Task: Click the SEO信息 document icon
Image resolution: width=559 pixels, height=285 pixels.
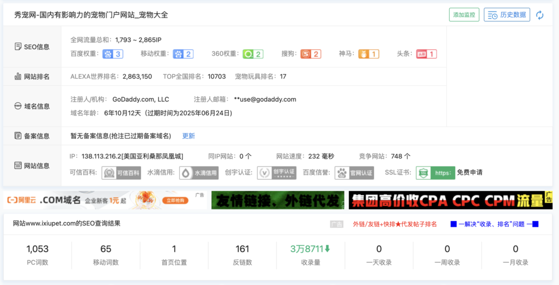Action: [x=18, y=47]
